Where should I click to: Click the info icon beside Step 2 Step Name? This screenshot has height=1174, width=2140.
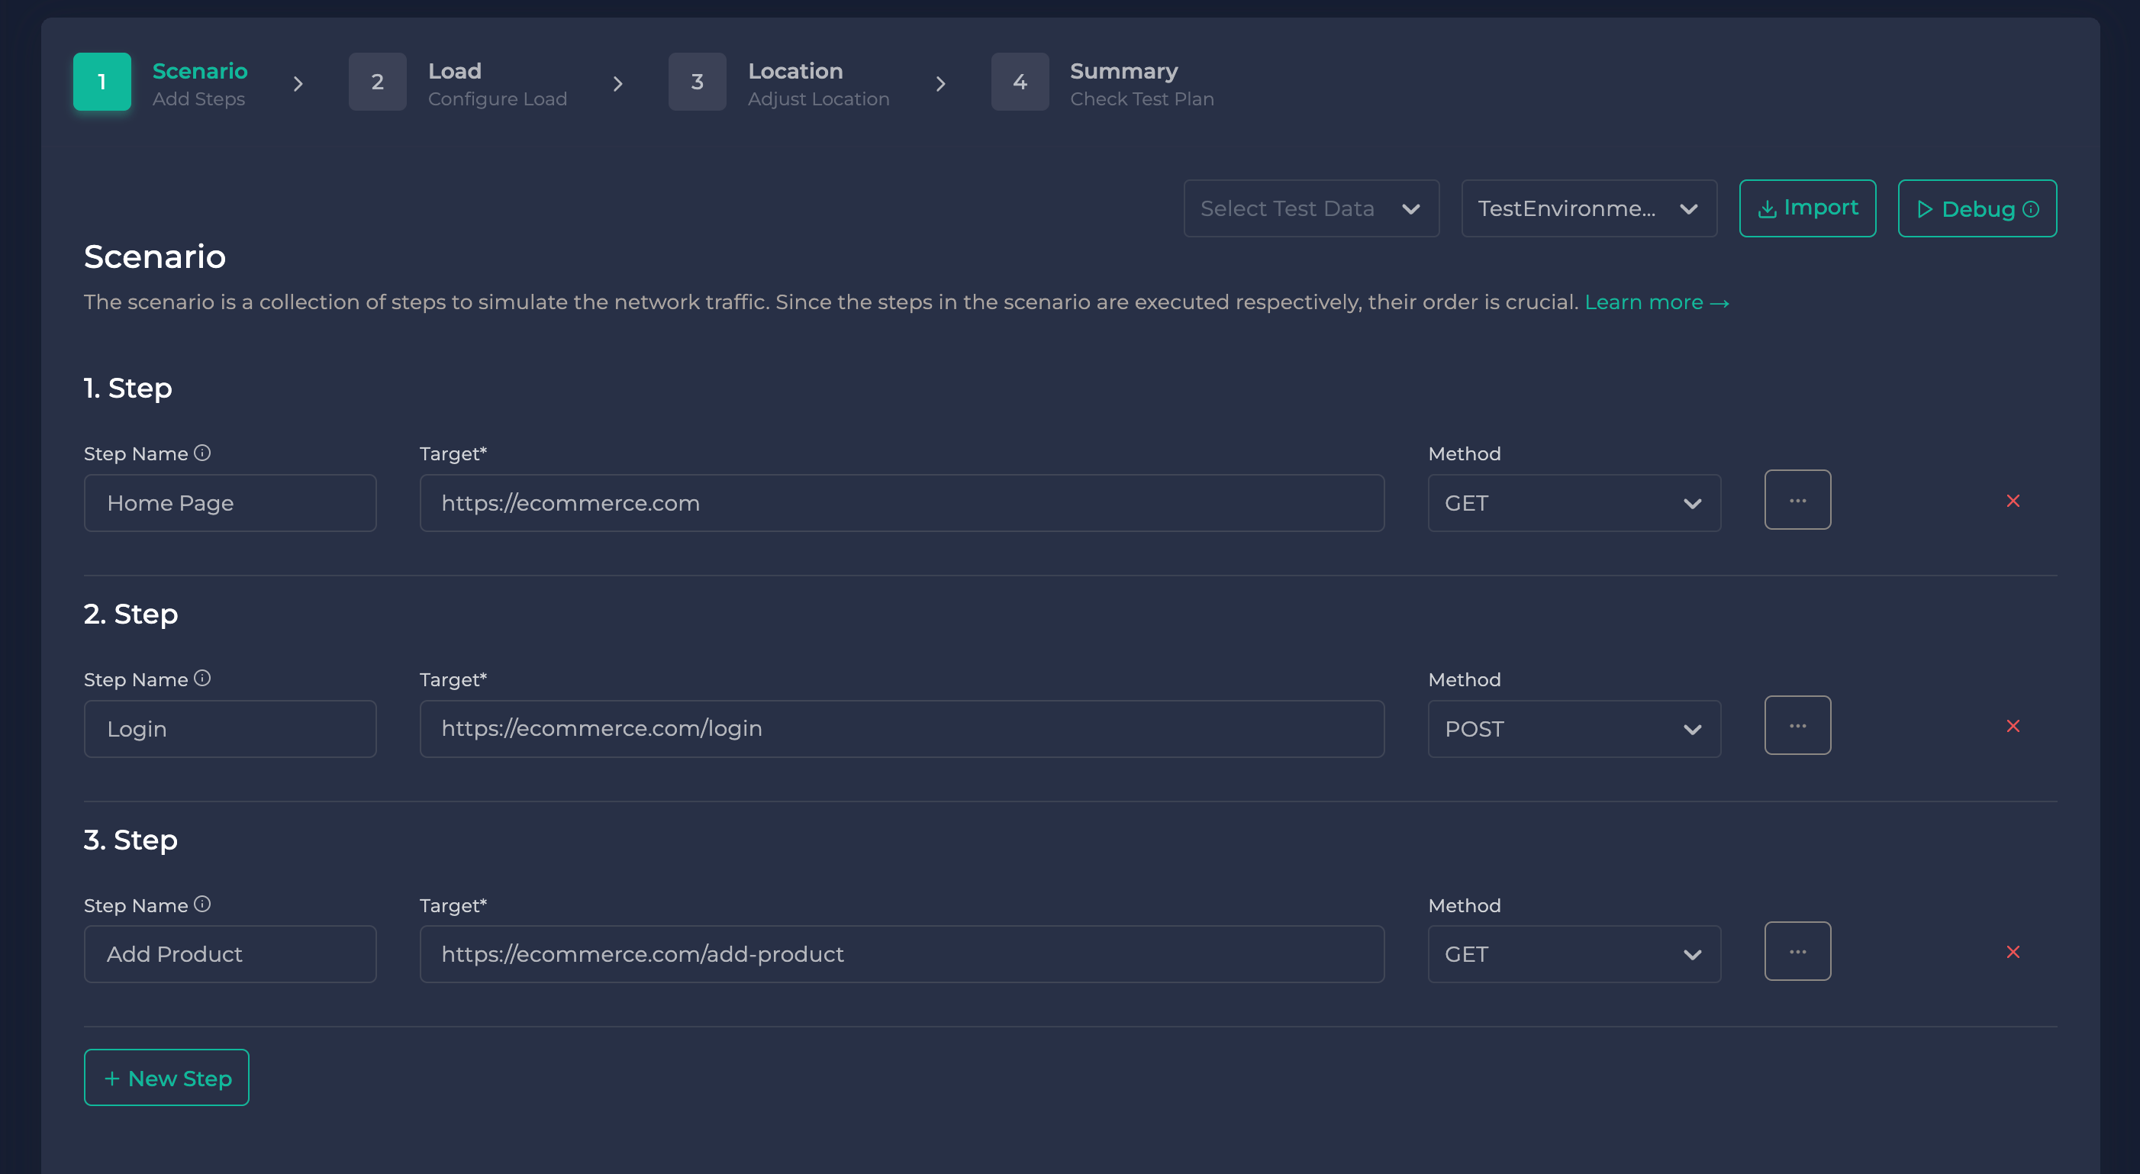202,679
